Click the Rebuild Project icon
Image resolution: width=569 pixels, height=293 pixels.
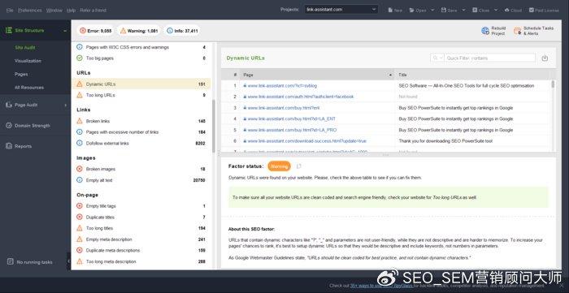point(485,31)
